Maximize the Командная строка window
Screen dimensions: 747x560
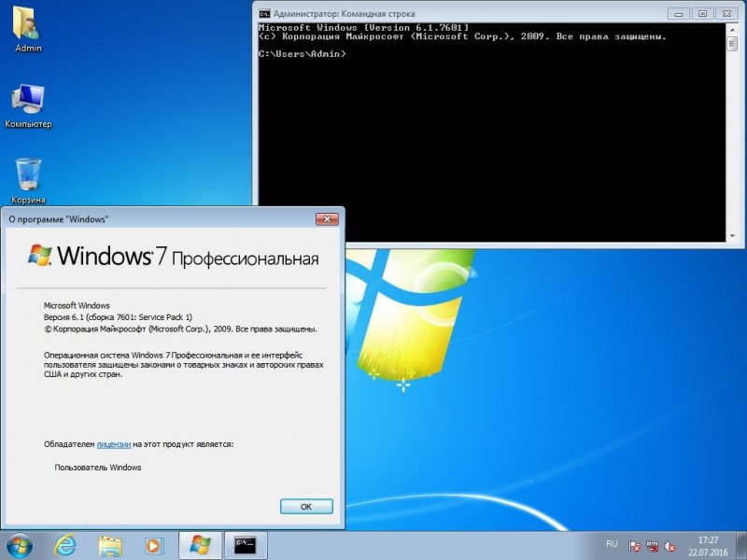point(702,14)
